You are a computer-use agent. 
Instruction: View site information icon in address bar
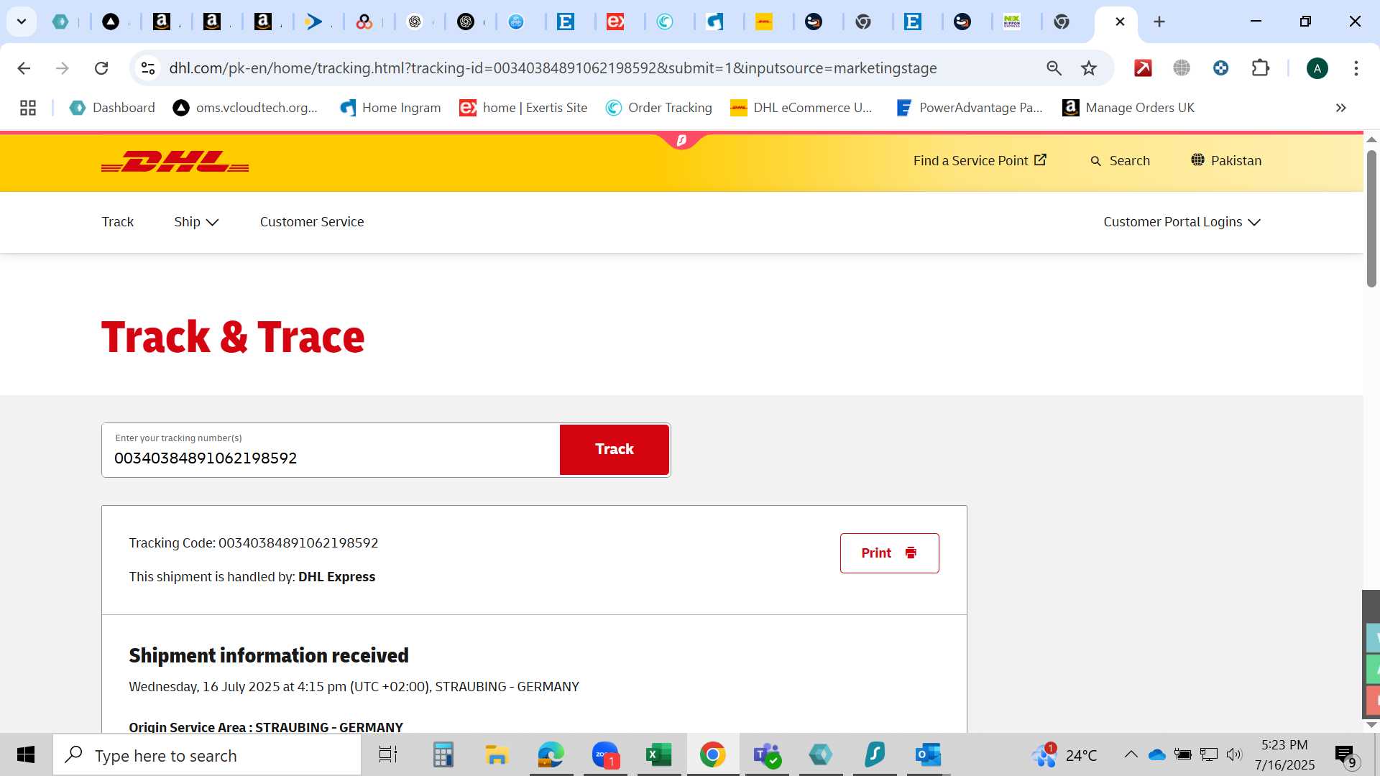click(x=148, y=68)
